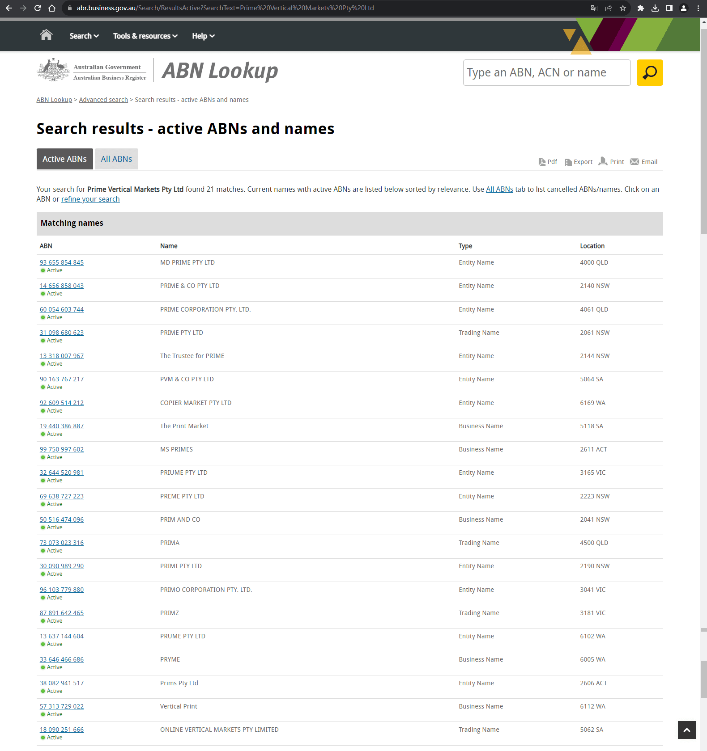Expand the Help dropdown menu
The height and width of the screenshot is (751, 707).
coord(204,36)
